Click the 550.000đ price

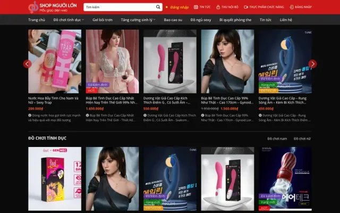coord(151,109)
